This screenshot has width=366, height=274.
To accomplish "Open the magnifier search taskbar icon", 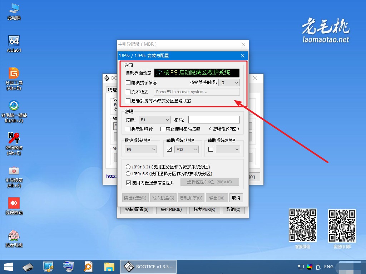I will tap(89, 267).
